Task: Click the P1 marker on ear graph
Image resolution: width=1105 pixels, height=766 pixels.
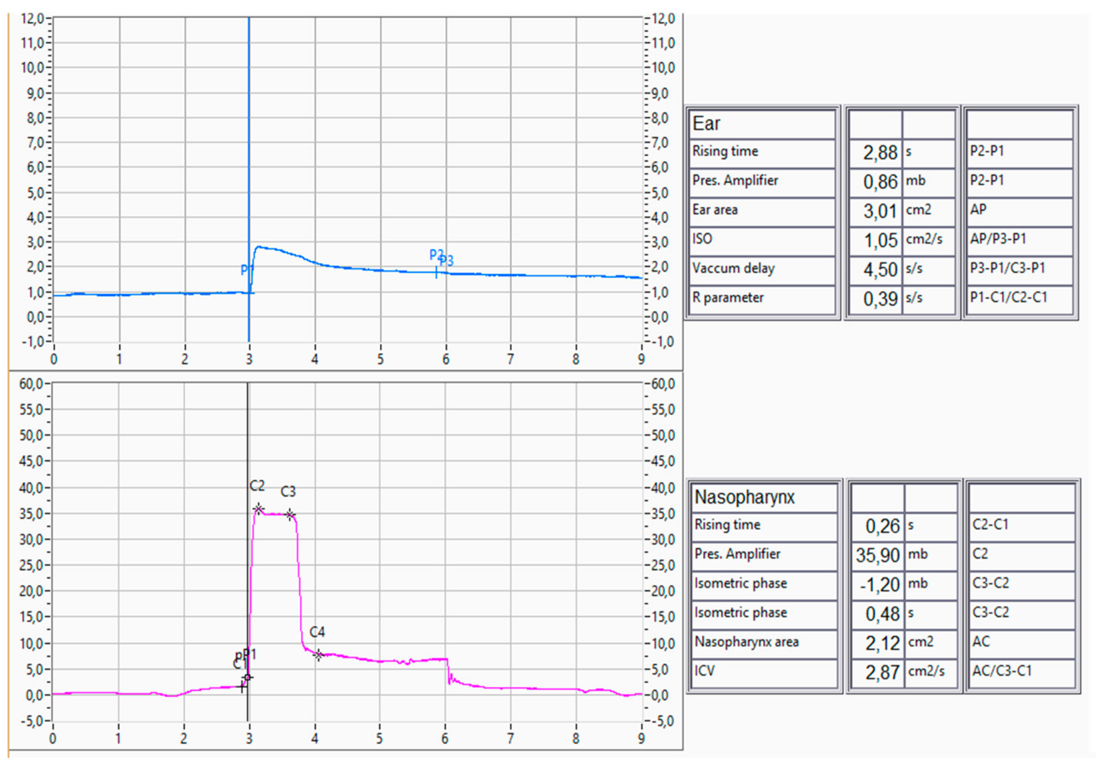Action: coord(247,270)
